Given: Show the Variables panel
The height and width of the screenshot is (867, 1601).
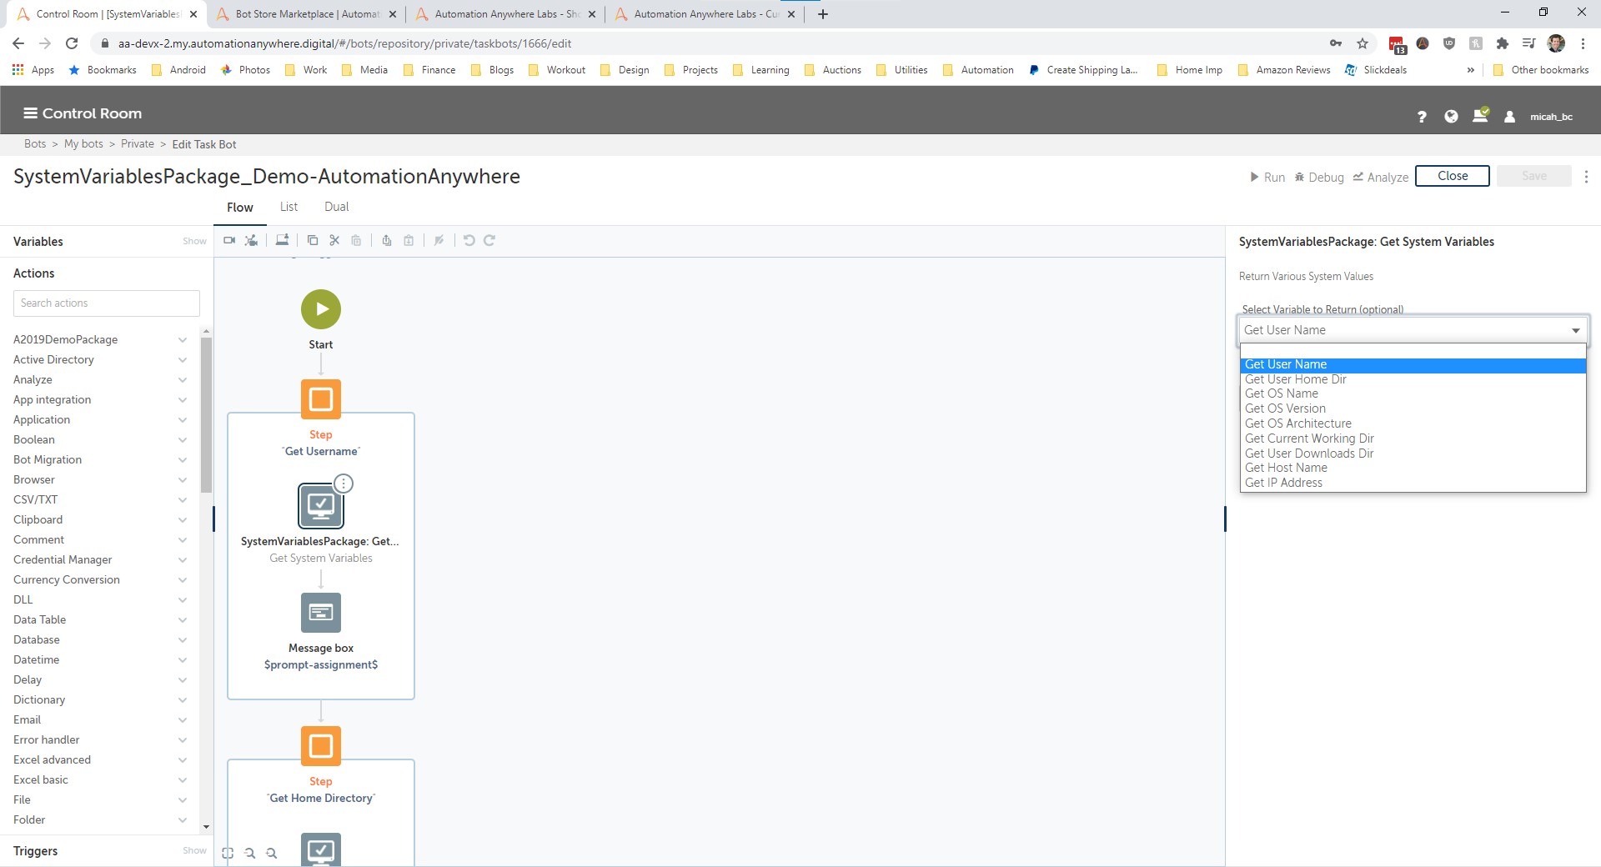Looking at the screenshot, I should click(194, 241).
